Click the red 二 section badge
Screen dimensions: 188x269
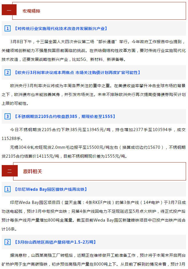(10, 171)
